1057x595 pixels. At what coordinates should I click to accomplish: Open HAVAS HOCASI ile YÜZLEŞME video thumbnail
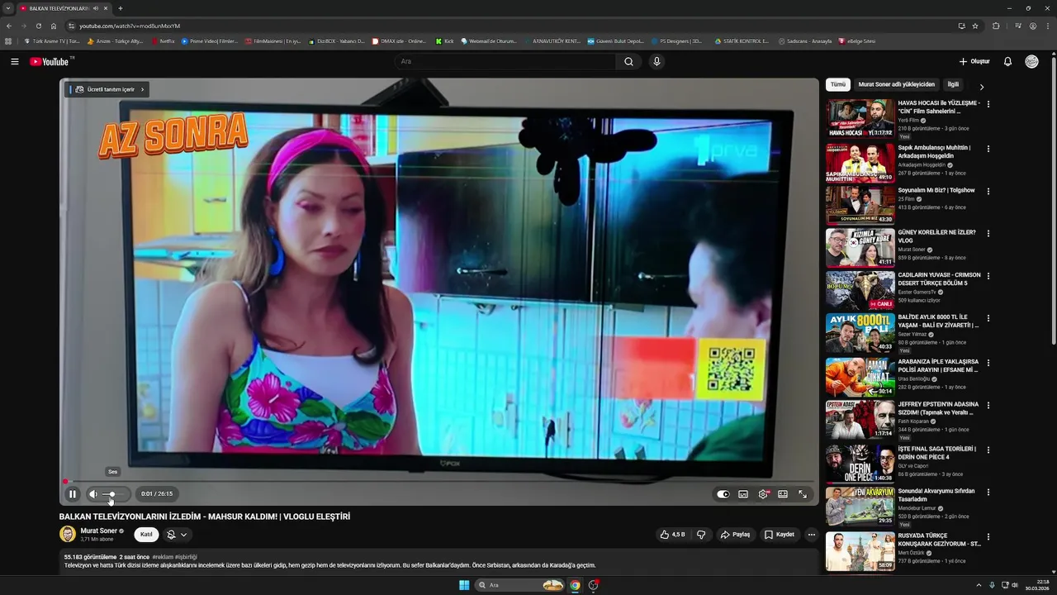click(860, 119)
